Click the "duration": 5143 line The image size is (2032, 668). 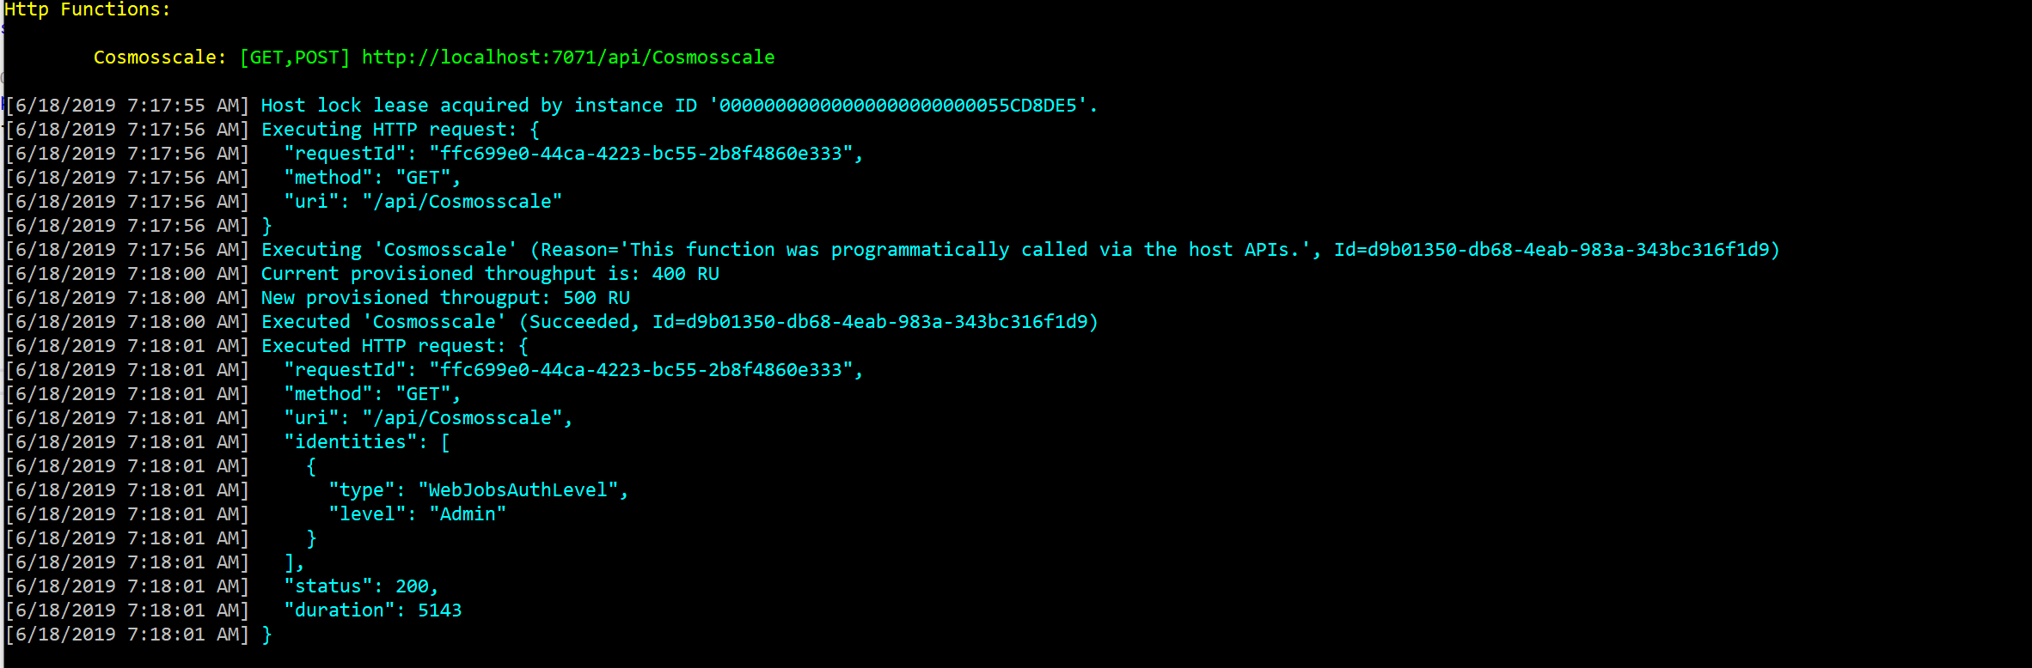tap(373, 610)
